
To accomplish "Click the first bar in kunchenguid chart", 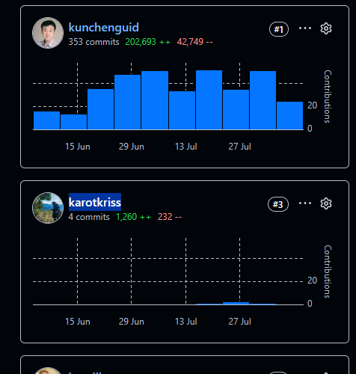I will coord(46,120).
